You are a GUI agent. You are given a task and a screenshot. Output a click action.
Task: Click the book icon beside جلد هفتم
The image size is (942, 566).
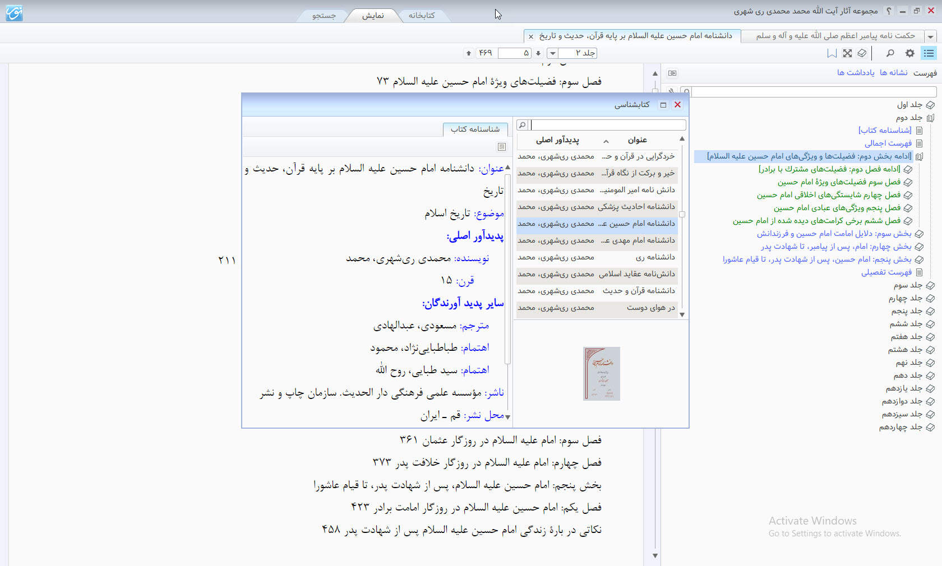click(x=930, y=337)
